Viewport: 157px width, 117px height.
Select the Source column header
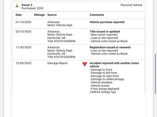[52, 15]
